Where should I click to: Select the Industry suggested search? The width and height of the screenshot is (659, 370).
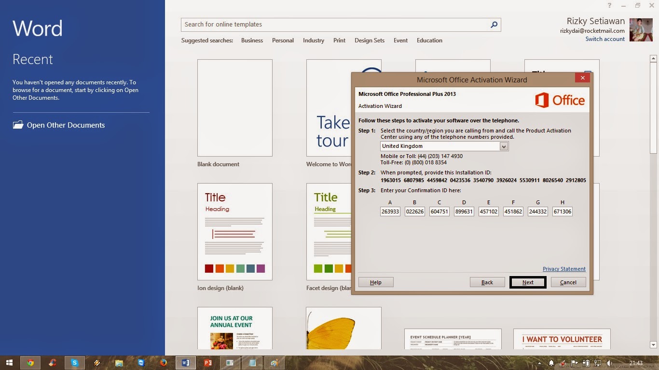coord(314,40)
